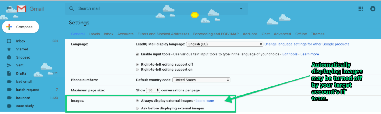
Task: Switch to the Themes settings tab
Action: (x=318, y=34)
